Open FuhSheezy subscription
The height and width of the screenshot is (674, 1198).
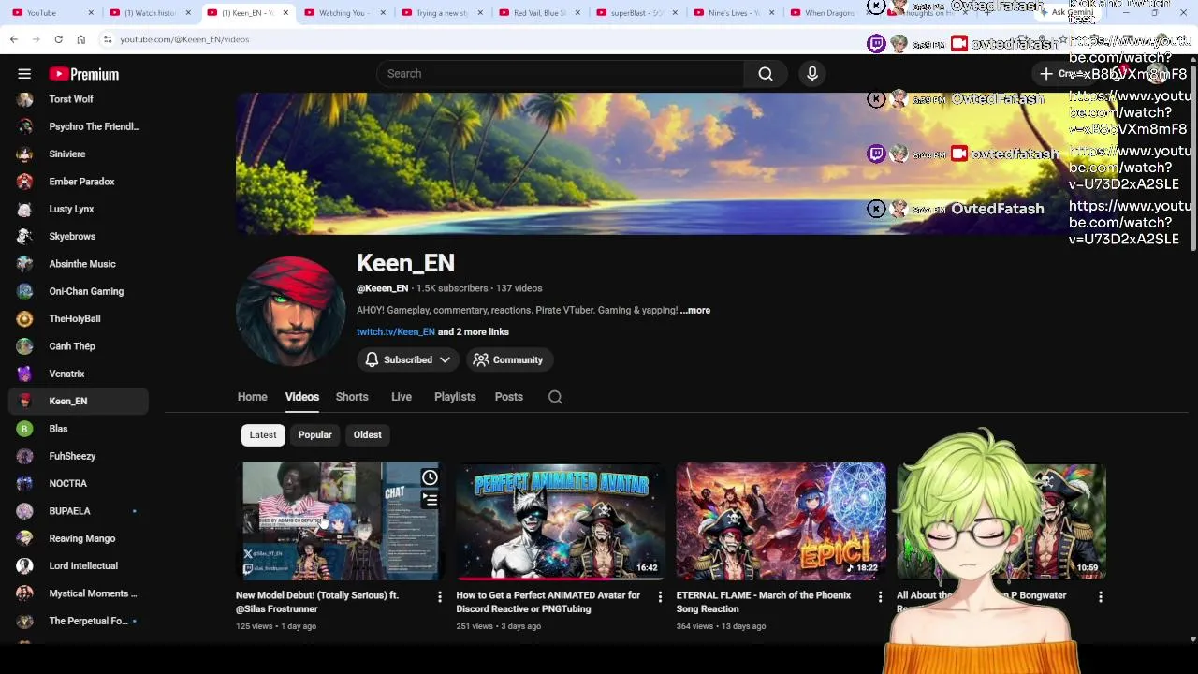[x=79, y=456]
